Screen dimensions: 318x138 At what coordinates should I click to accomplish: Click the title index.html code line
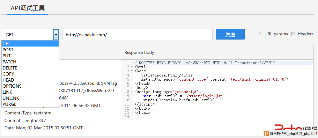[x=167, y=75]
